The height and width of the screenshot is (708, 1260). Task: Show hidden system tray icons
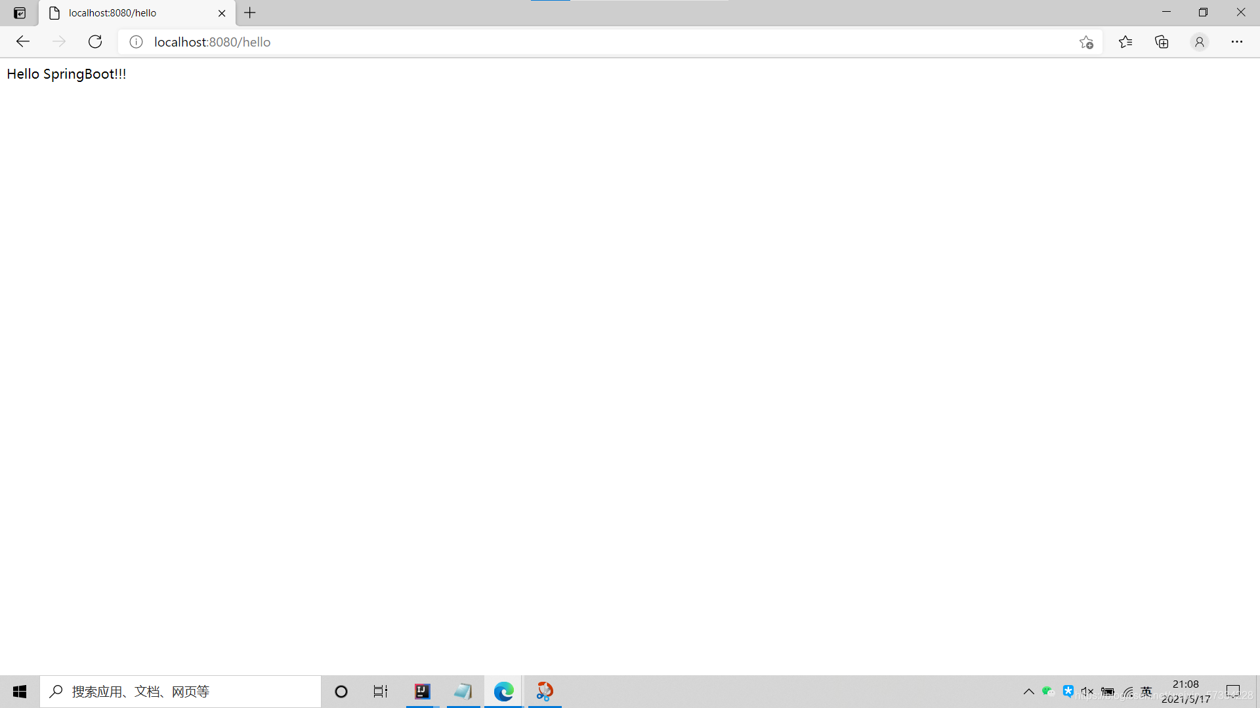click(1028, 692)
